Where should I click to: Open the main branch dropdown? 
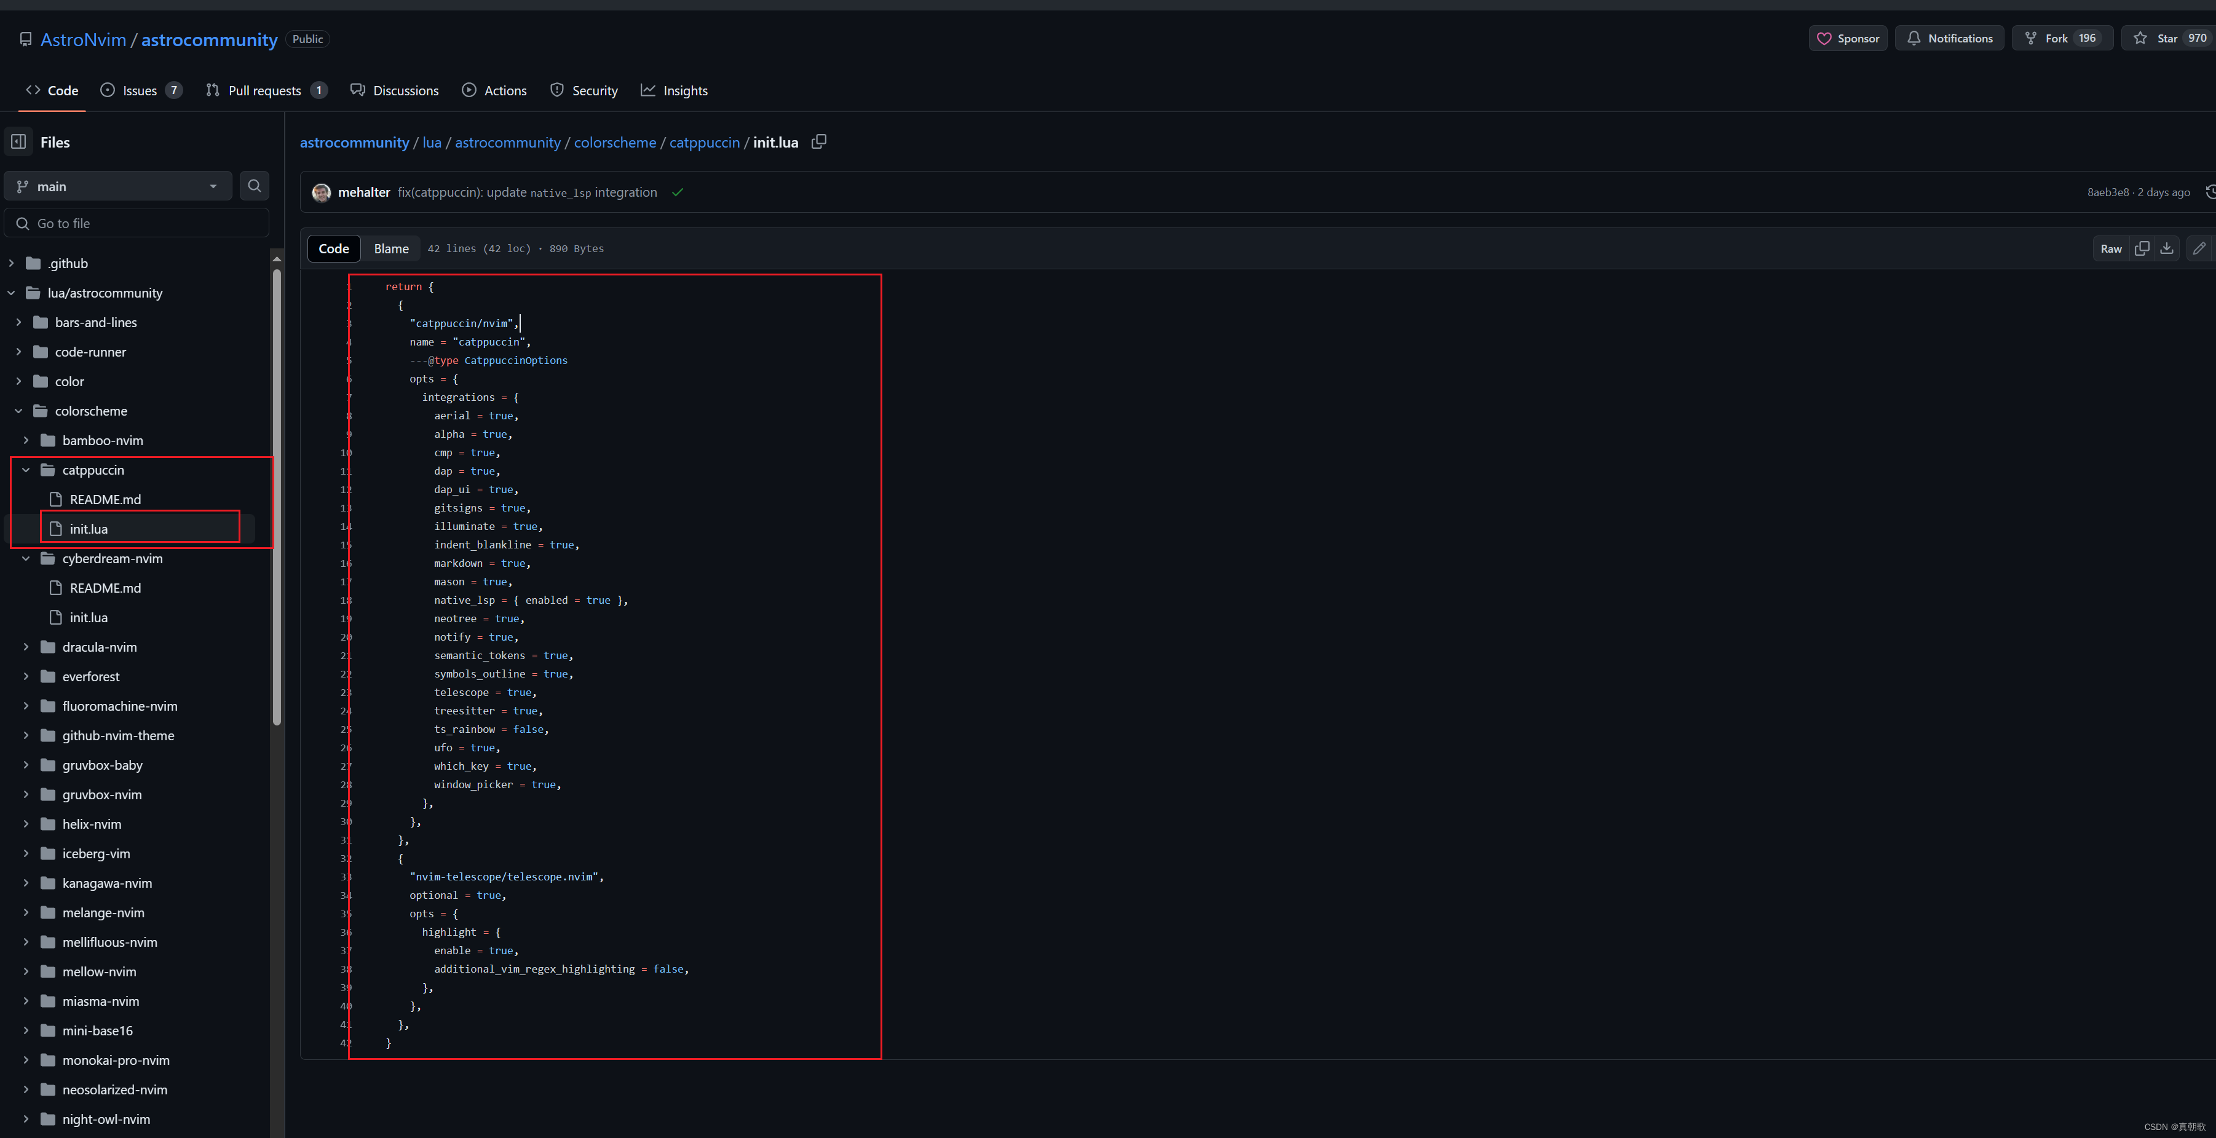coord(119,187)
